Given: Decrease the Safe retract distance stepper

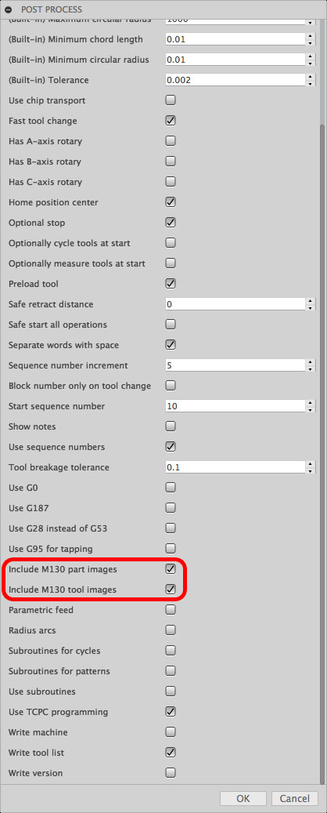Looking at the screenshot, I should tap(310, 307).
